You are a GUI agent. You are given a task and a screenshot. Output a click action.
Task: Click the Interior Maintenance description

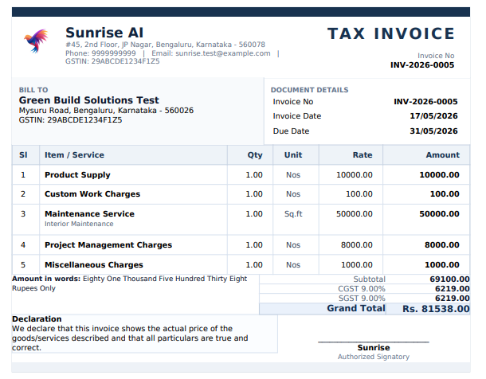(x=79, y=224)
